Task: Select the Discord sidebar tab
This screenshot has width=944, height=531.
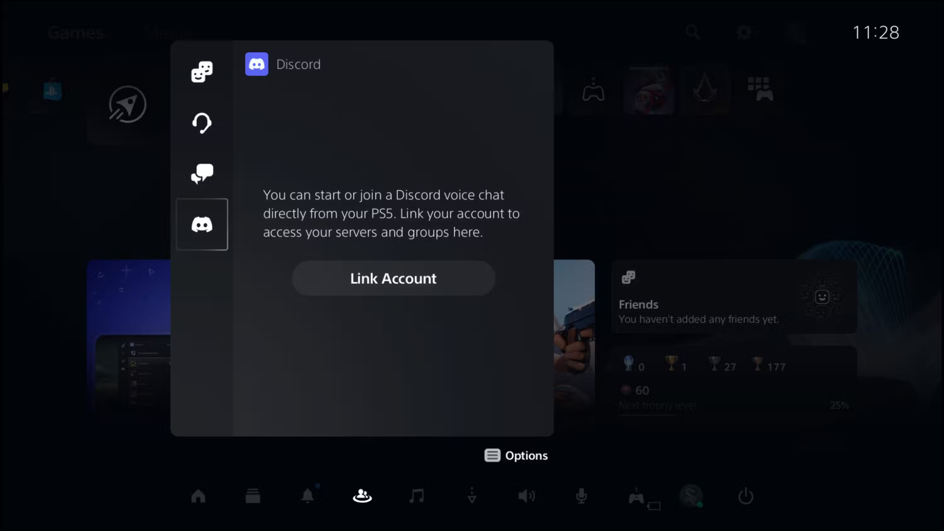Action: point(202,224)
